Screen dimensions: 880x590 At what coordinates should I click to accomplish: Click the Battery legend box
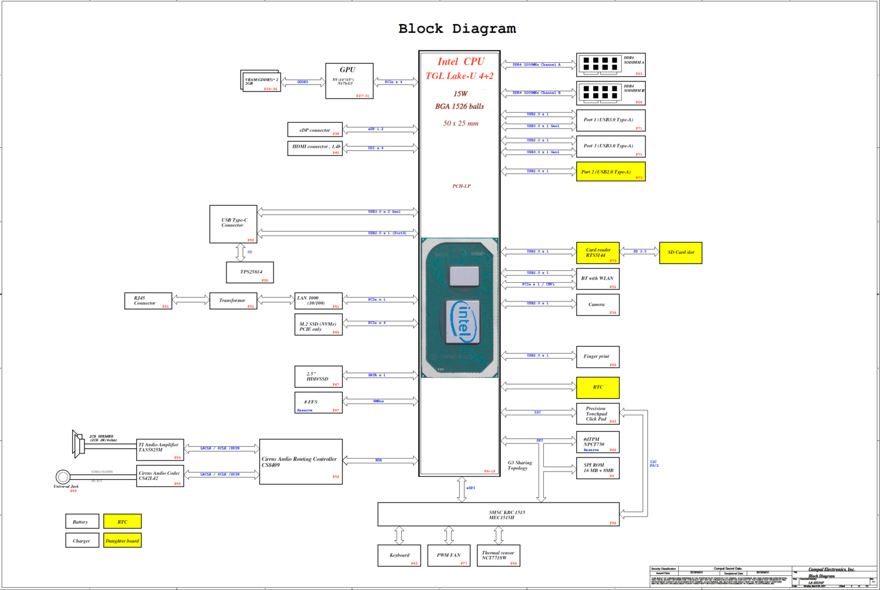pyautogui.click(x=82, y=521)
